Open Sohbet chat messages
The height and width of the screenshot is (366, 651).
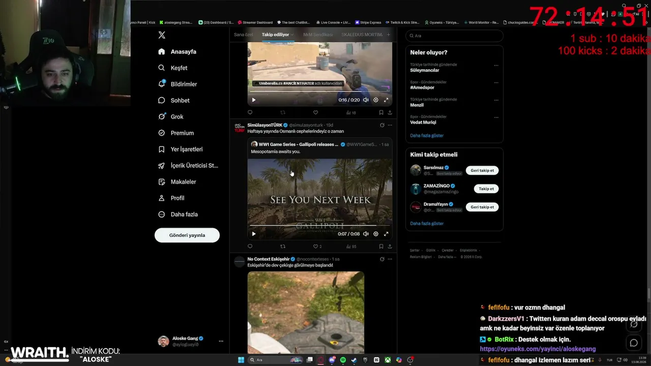pyautogui.click(x=173, y=100)
